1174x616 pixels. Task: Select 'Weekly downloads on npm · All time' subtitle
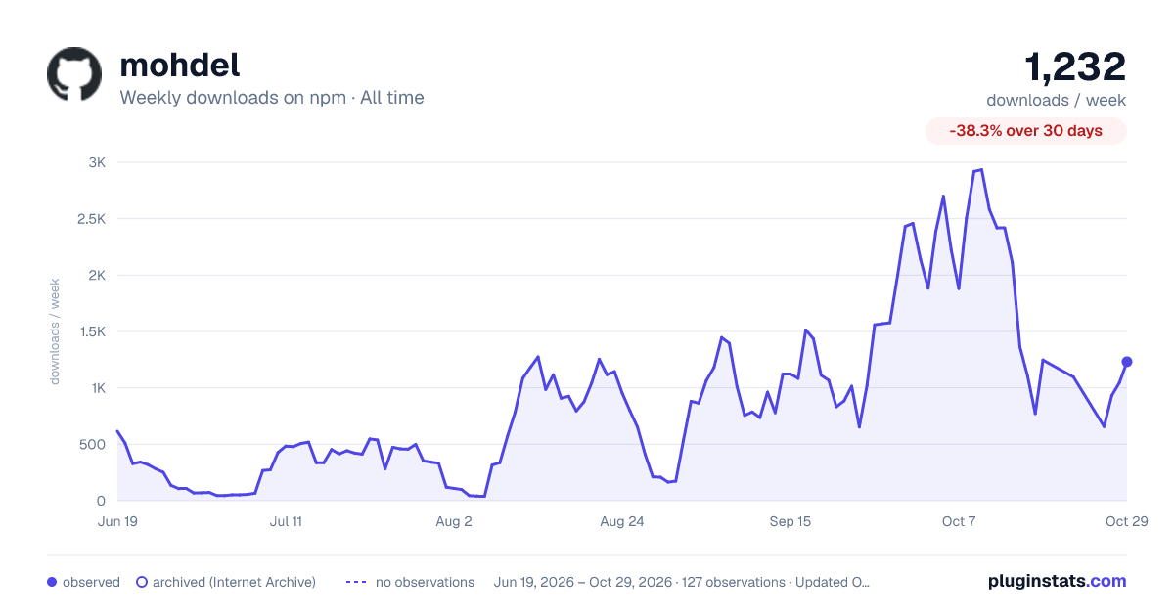coord(272,97)
